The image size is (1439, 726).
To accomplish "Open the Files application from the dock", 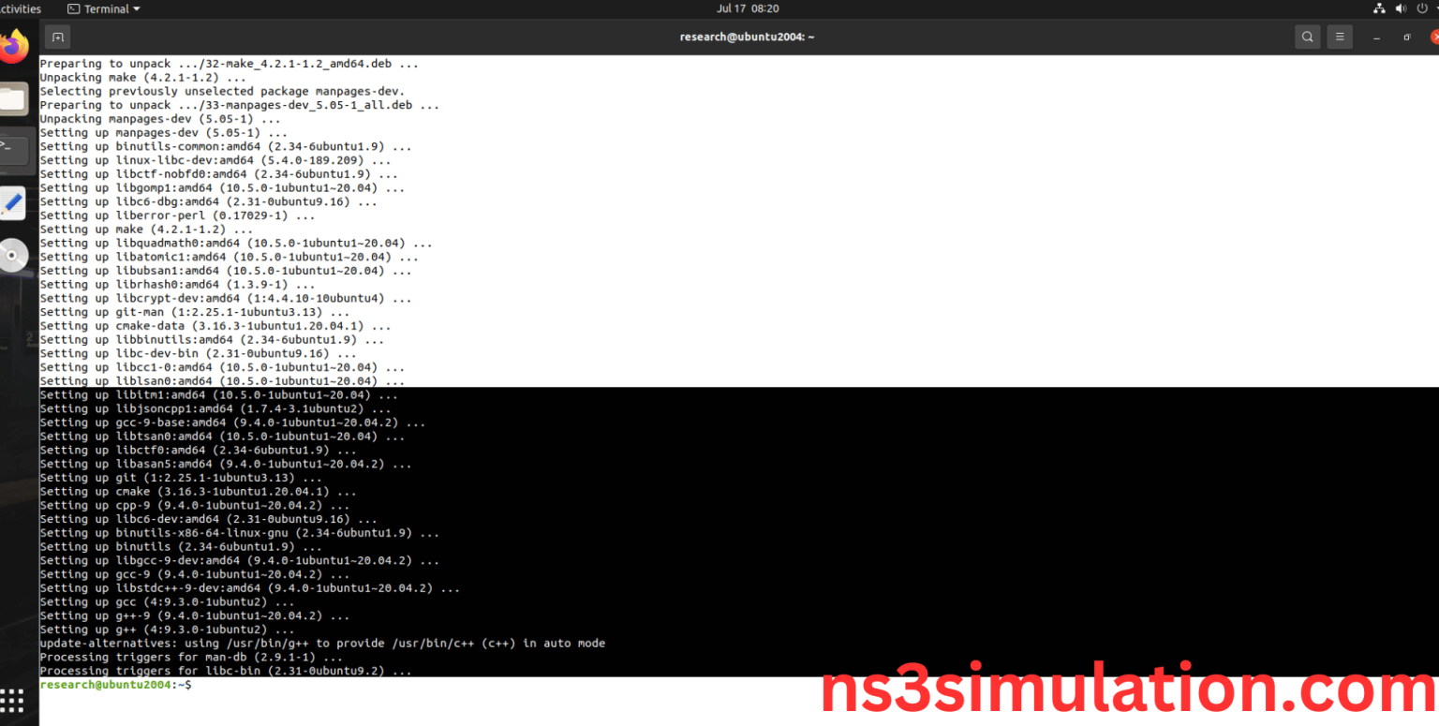I will [14, 97].
